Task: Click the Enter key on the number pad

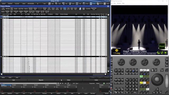Action: [x=135, y=92]
